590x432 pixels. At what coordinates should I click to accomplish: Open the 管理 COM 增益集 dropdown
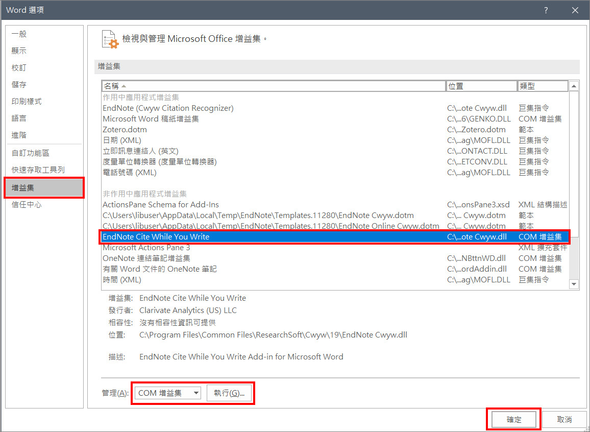[x=168, y=393]
